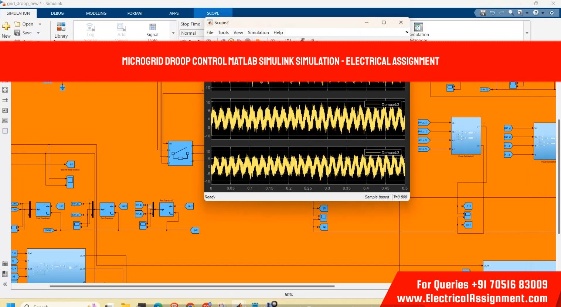Click the Park Transform1 block
The width and height of the screenshot is (561, 307).
[43, 209]
